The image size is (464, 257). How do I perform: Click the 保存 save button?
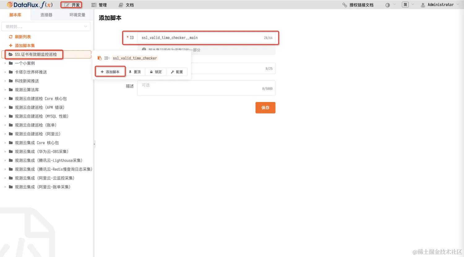pos(265,108)
